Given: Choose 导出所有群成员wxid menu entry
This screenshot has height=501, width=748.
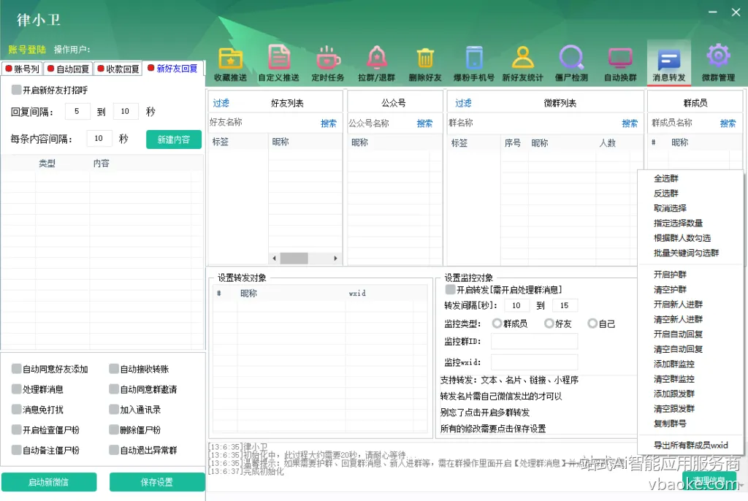Looking at the screenshot, I should click(x=691, y=445).
